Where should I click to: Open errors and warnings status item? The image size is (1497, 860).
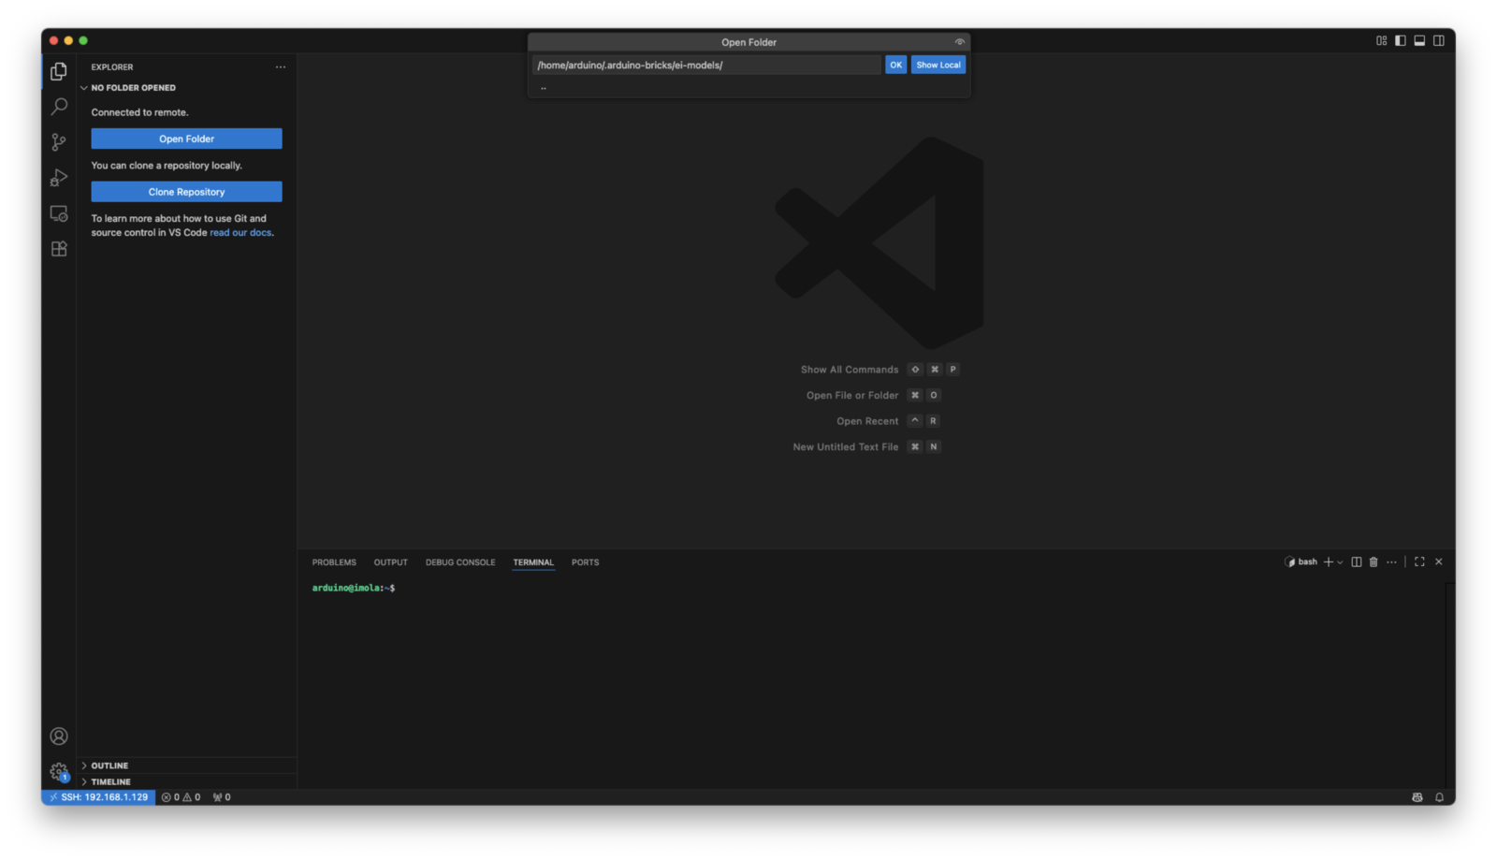pos(181,797)
